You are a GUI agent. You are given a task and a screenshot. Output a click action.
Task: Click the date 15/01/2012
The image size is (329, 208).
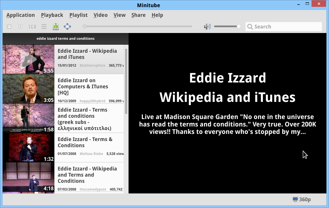click(67, 65)
